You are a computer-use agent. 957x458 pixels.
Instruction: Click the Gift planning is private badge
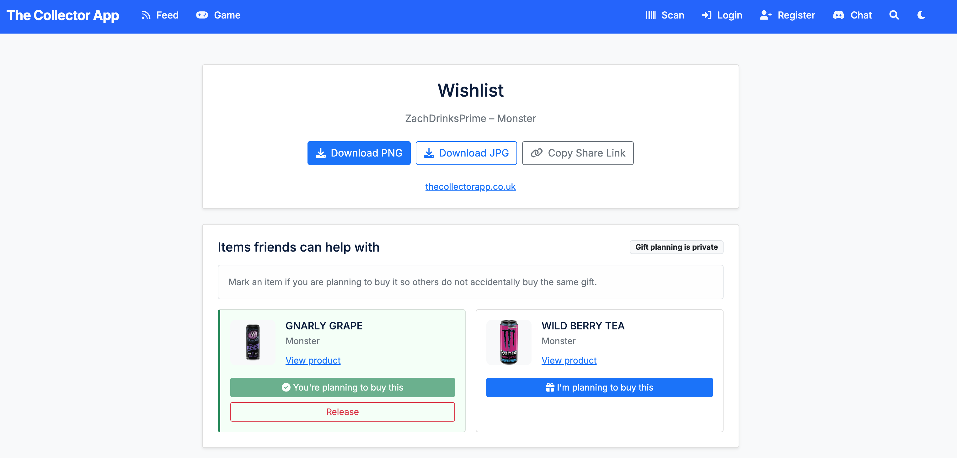[x=676, y=247]
